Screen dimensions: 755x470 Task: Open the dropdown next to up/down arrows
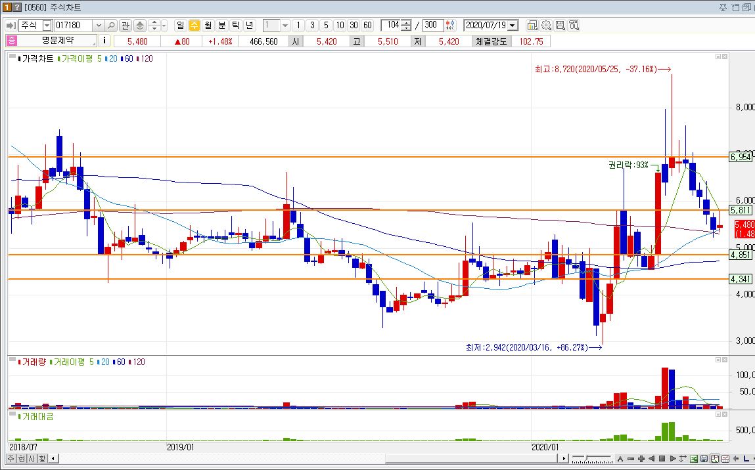click(x=164, y=26)
